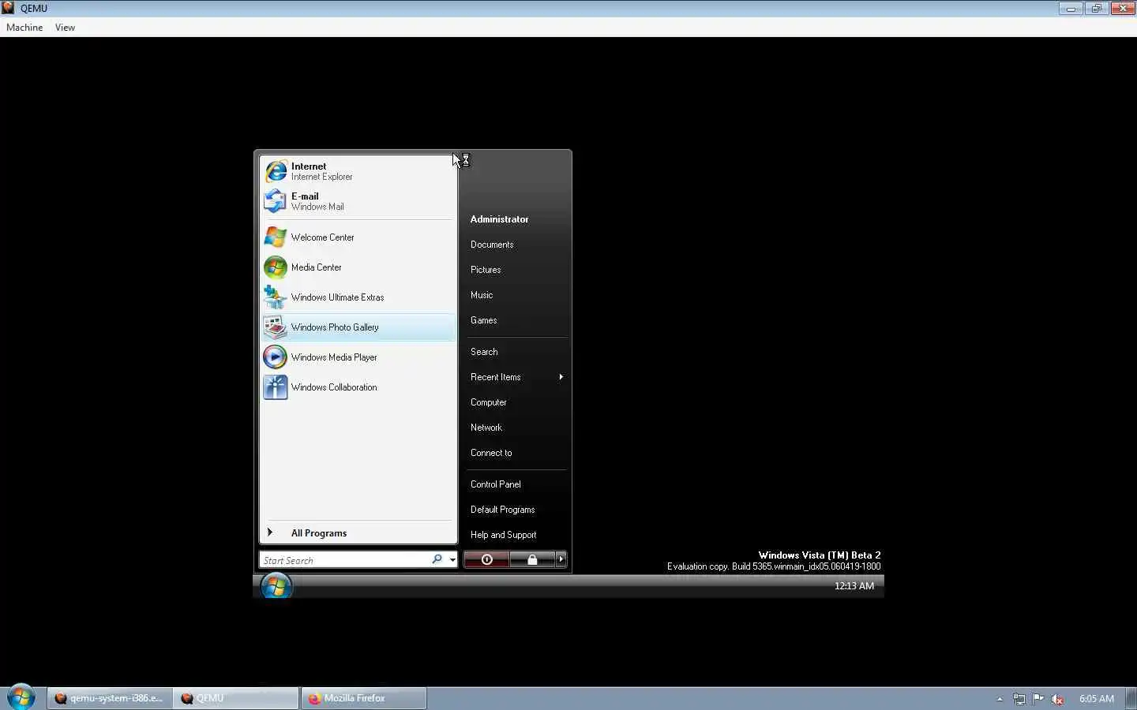Click the lock button in Start menu
Viewport: 1137px width, 710px height.
pos(532,559)
